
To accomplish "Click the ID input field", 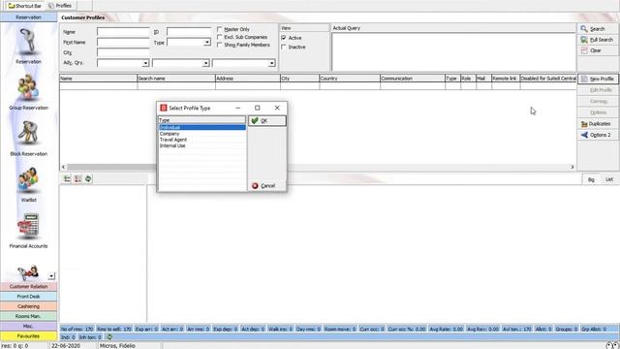I will point(189,32).
